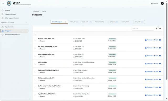Switch to kepala_unit tab
The image size is (168, 101).
(x=86, y=22)
